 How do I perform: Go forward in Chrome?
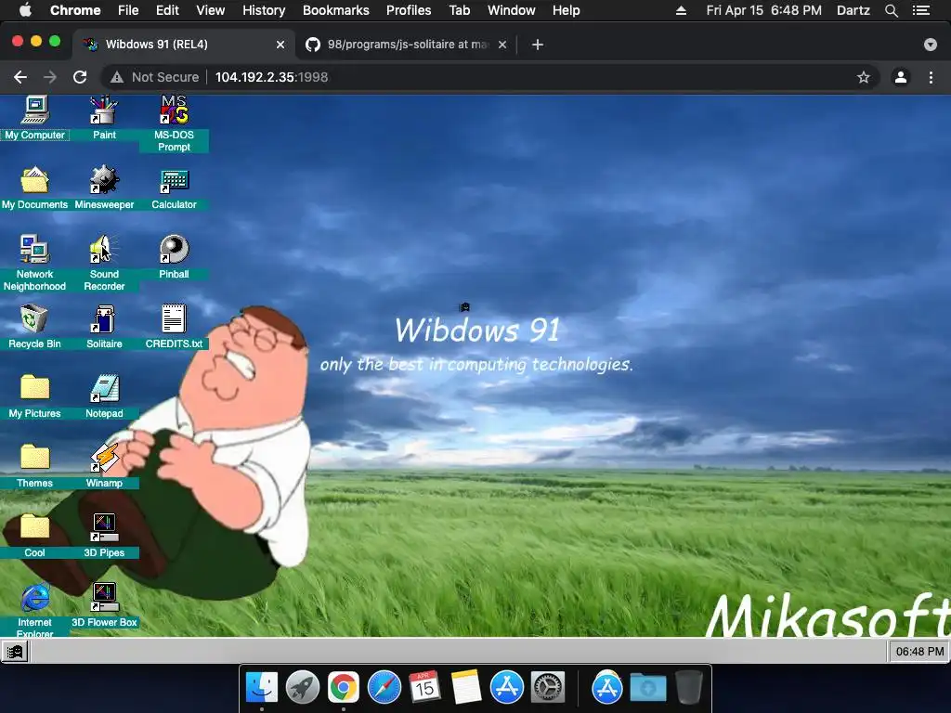tap(50, 77)
